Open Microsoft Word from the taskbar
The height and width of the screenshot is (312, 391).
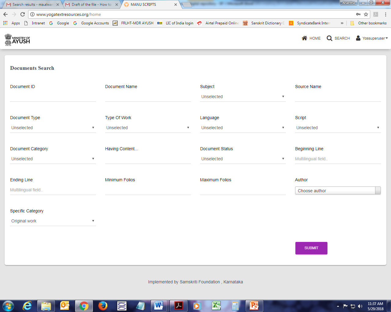point(159,306)
